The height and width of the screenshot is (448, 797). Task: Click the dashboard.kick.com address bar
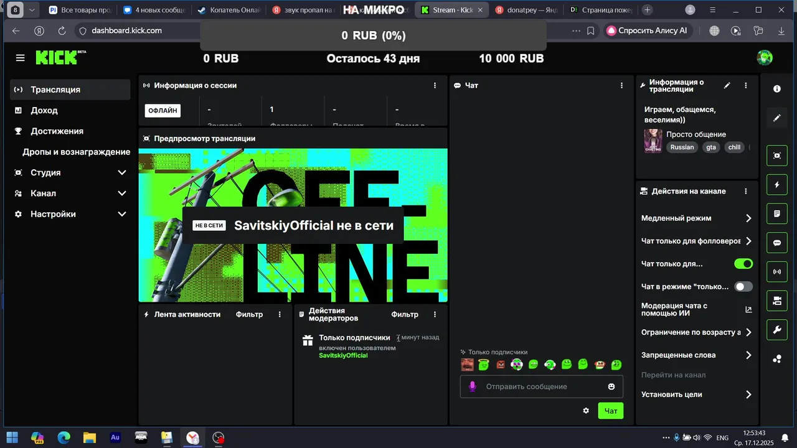tap(126, 30)
